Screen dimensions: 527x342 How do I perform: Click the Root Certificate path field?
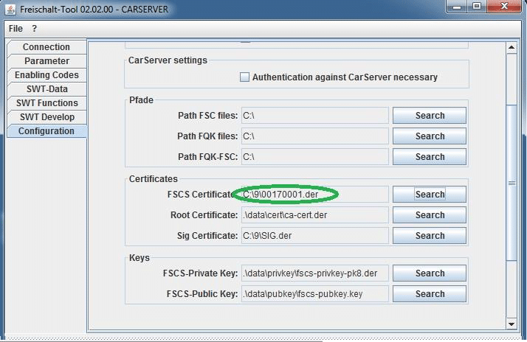pyautogui.click(x=314, y=215)
